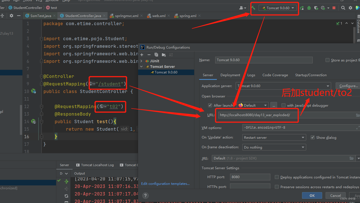Open the Startup/Connection tab
360x203 pixels.
click(x=311, y=75)
